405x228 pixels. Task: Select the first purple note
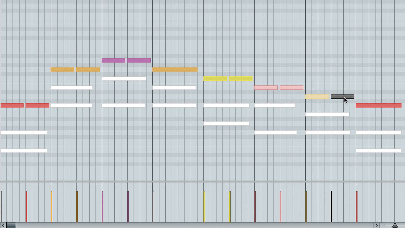pyautogui.click(x=114, y=60)
